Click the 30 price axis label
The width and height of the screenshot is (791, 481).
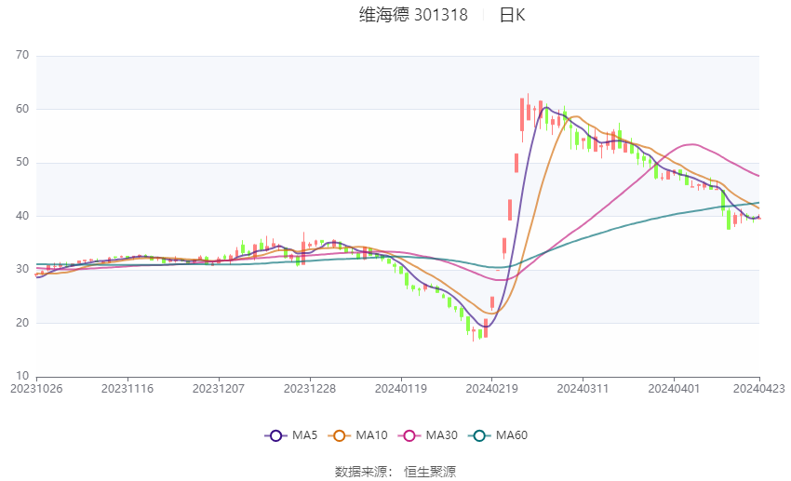pyautogui.click(x=22, y=269)
